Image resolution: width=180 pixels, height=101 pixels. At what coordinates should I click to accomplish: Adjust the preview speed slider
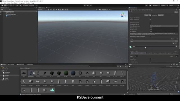click(x=171, y=66)
